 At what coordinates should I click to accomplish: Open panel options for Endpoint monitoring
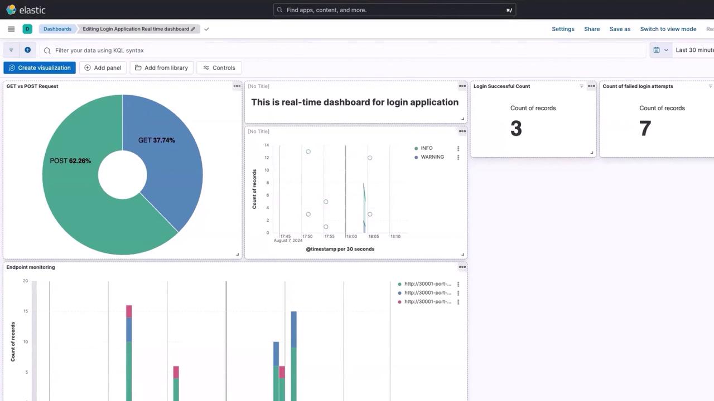462,267
